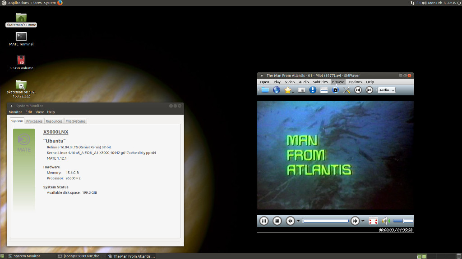Switch to the System tab in System Monitor
Screen dimensions: 462x259
(17, 121)
